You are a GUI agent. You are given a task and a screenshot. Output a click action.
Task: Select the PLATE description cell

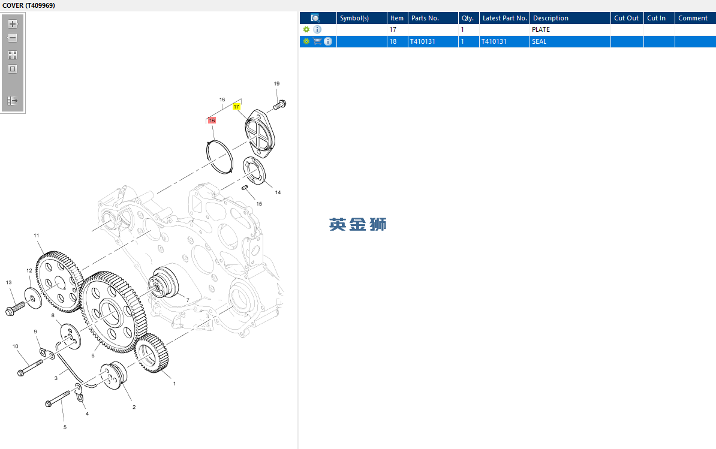570,29
